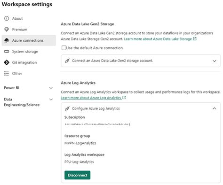Open the System storage tab
Viewport: 223px width, 185px height.
pyautogui.click(x=29, y=51)
